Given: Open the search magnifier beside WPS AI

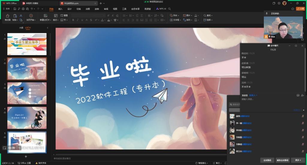Looking at the screenshot, I should coord(170,9).
